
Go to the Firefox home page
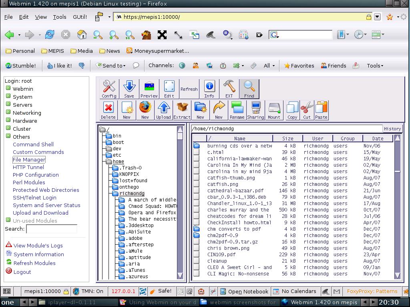pos(82,35)
